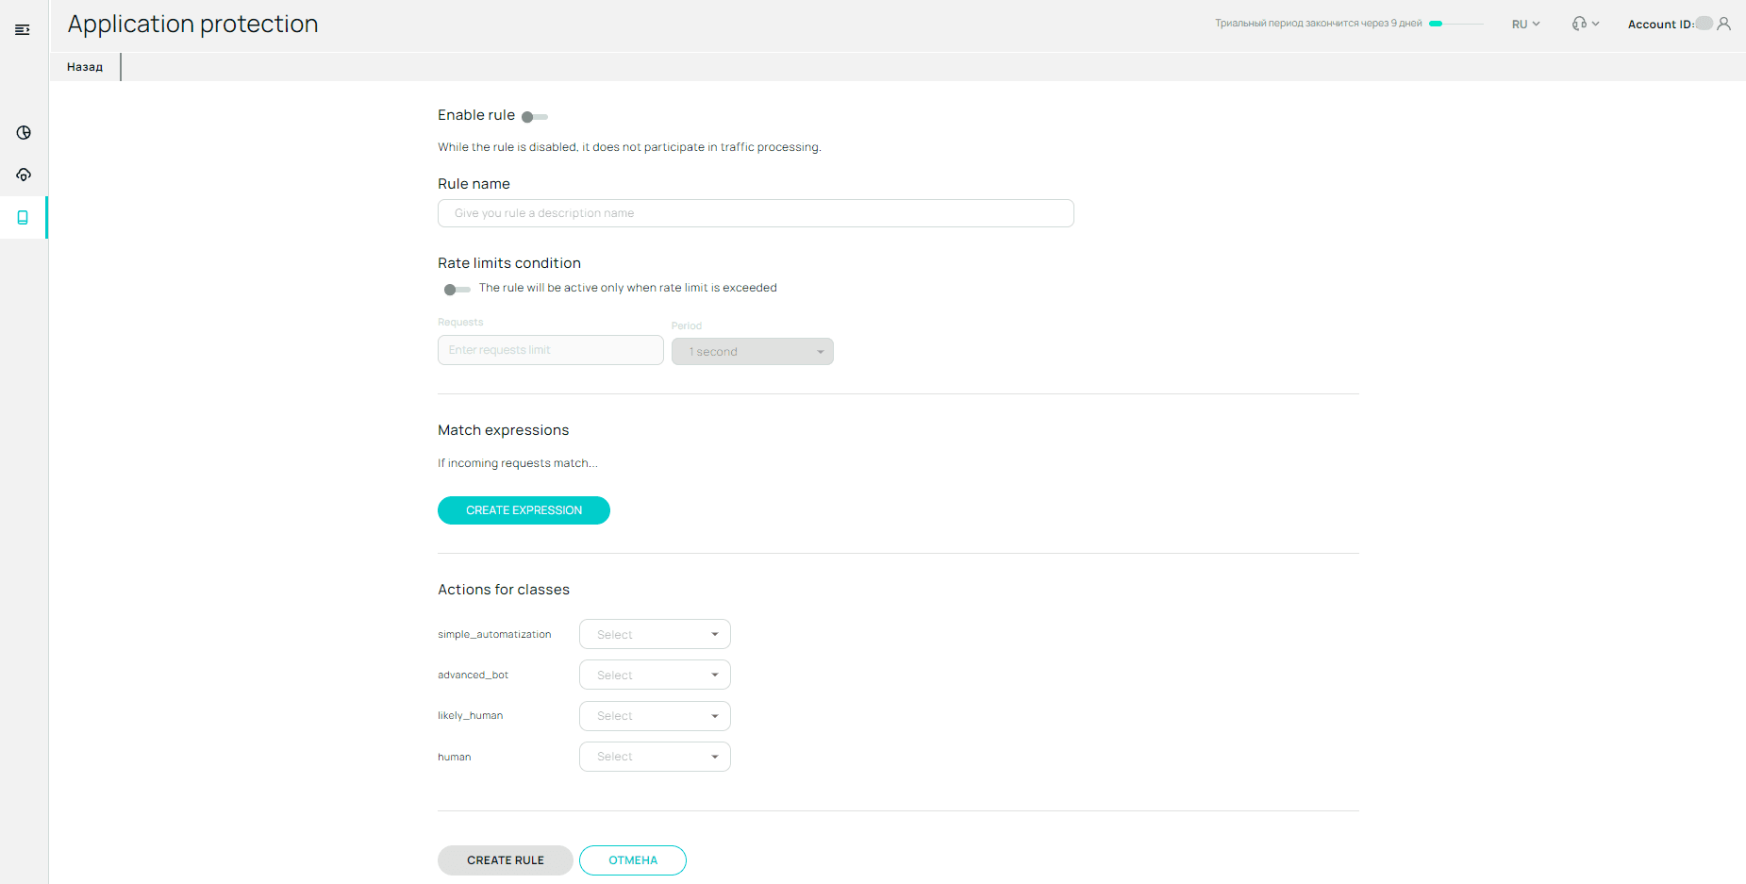
Task: Open the advanced_bot action Select dropdown
Action: [x=655, y=675]
